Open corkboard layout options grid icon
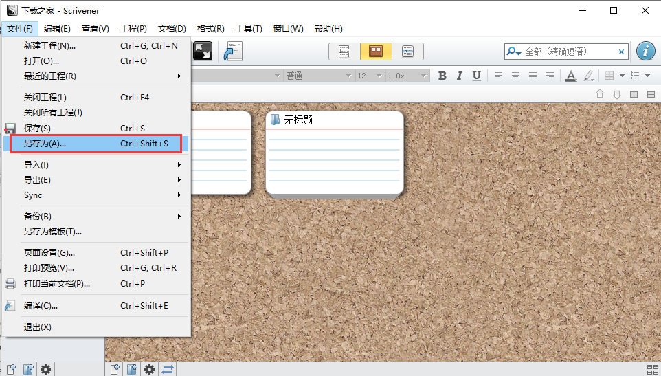The height and width of the screenshot is (376, 661). click(653, 370)
